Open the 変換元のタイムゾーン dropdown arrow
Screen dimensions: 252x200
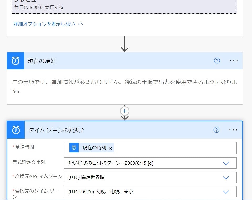[226, 178]
